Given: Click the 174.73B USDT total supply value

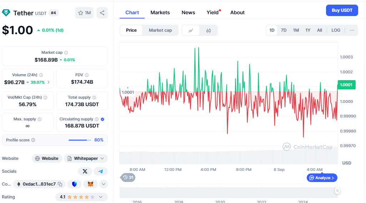Looking at the screenshot, I should click(82, 104).
